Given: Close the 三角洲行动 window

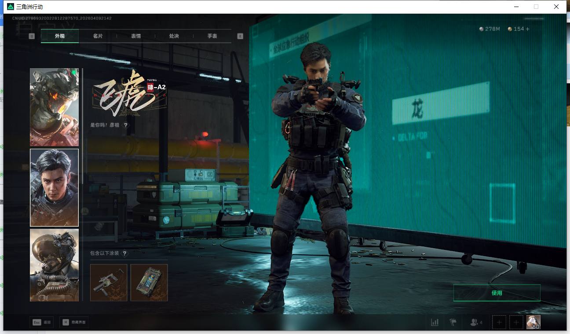Looking at the screenshot, I should (556, 7).
